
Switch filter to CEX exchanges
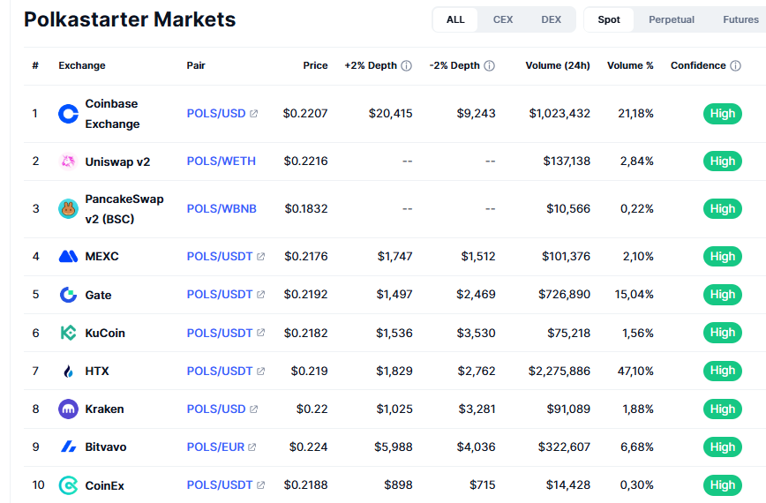tap(503, 19)
